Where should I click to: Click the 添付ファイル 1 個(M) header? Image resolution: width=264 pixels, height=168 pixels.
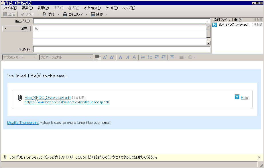pyautogui.click(x=228, y=20)
